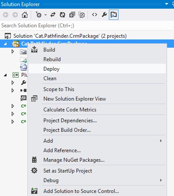Select Deploy in the context menu
Viewport: 174px width, 196px height.
pos(97,69)
